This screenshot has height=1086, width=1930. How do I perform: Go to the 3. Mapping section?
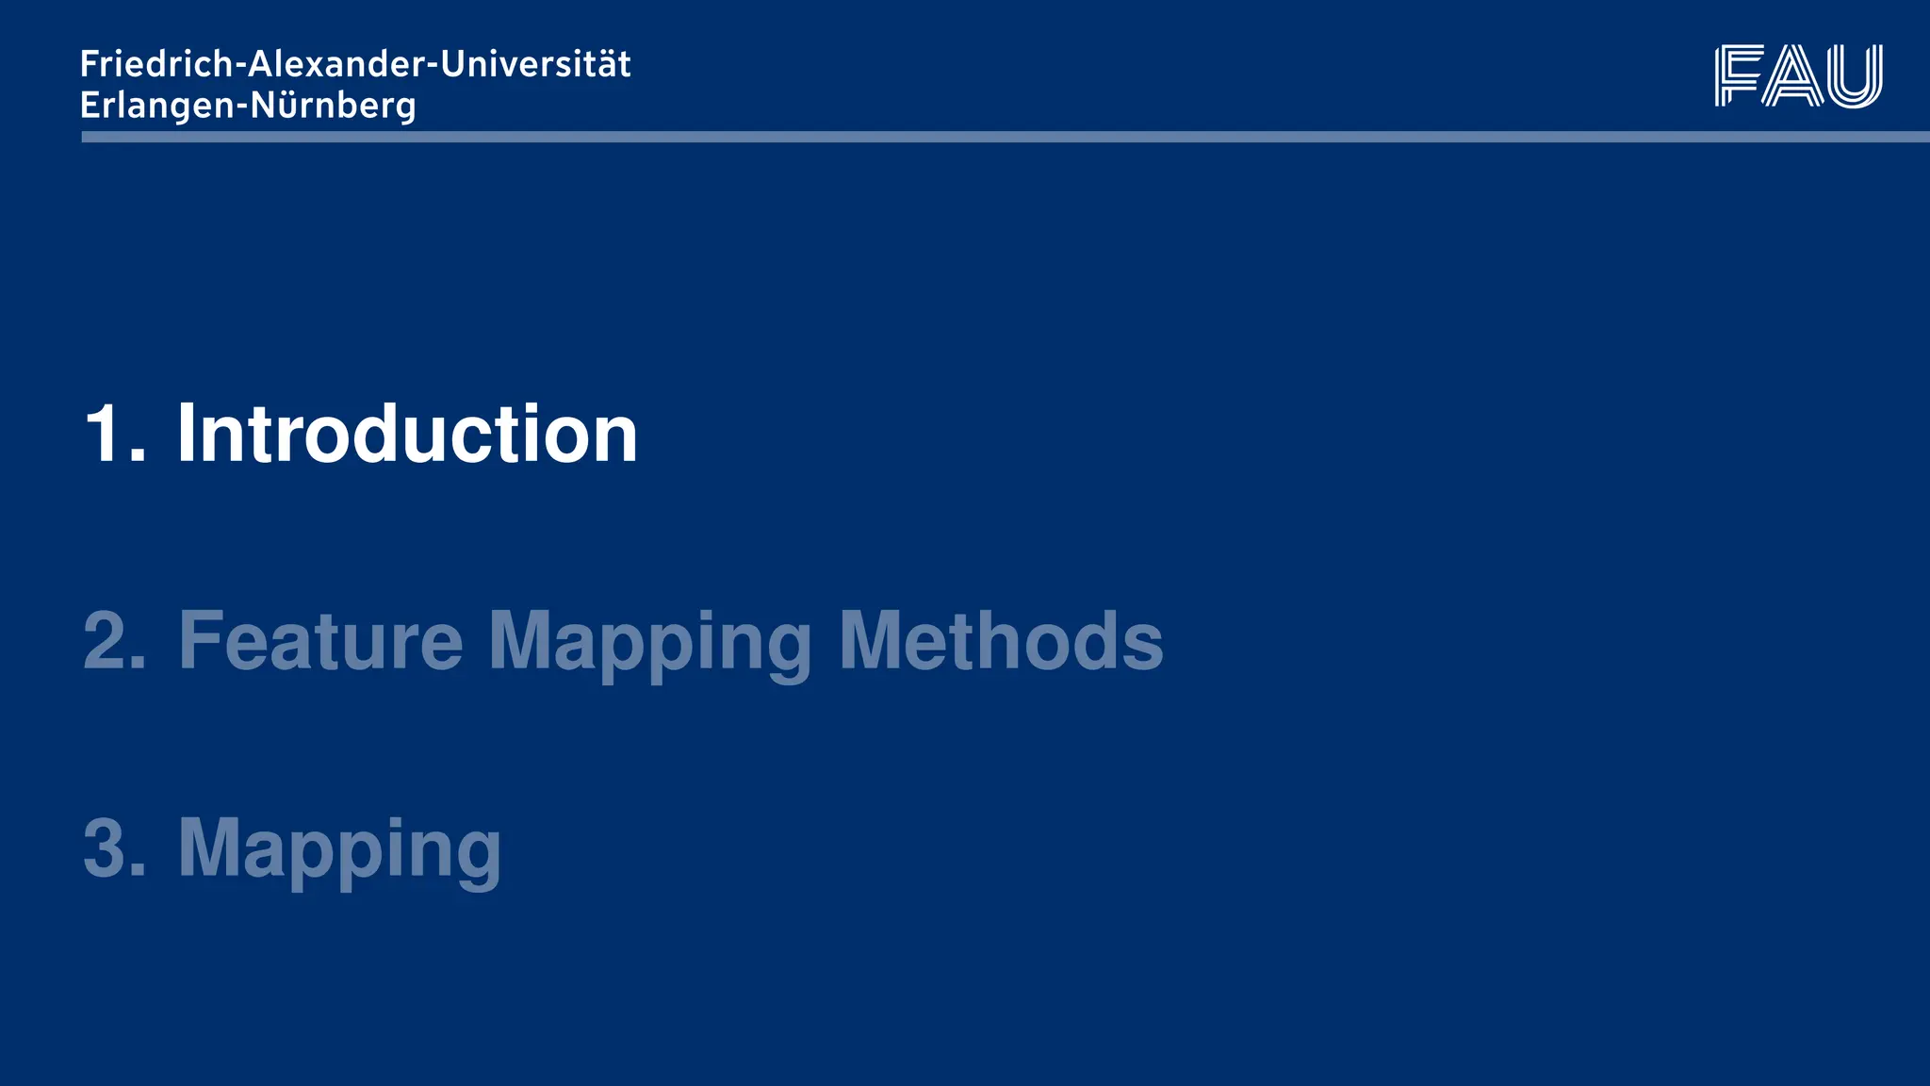pos(339,850)
